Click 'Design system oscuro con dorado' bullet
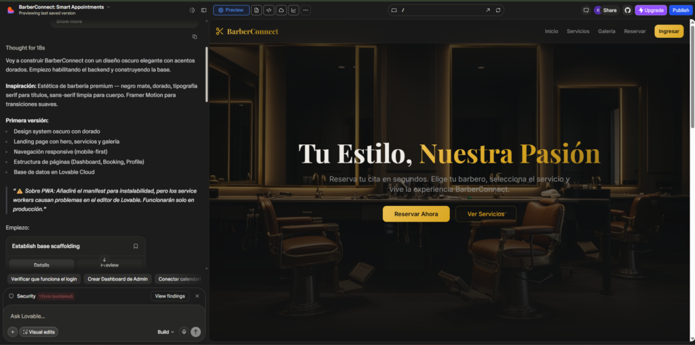This screenshot has height=345, width=695. [57, 131]
